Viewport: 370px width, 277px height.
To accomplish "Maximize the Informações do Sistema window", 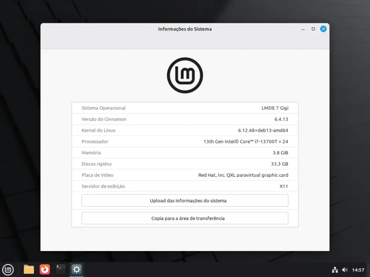I will coord(313,29).
